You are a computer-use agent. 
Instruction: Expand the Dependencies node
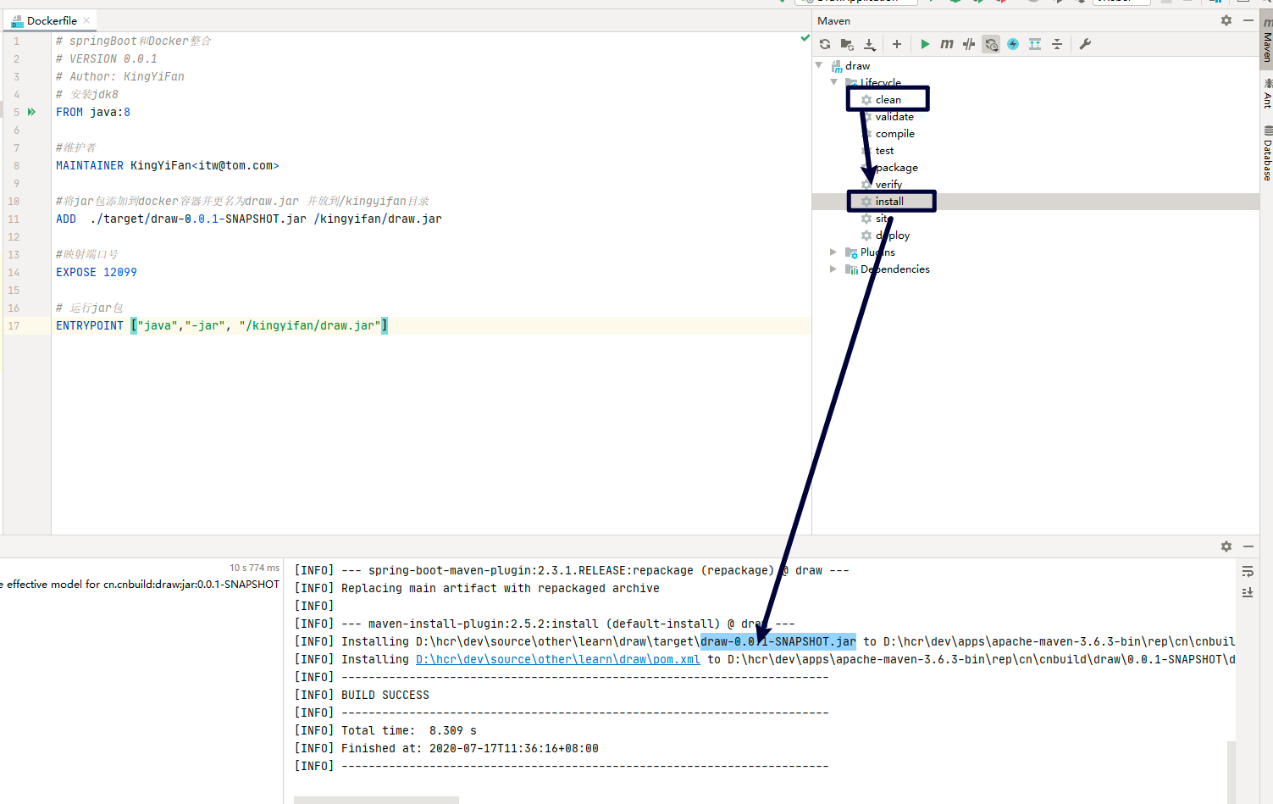(834, 269)
